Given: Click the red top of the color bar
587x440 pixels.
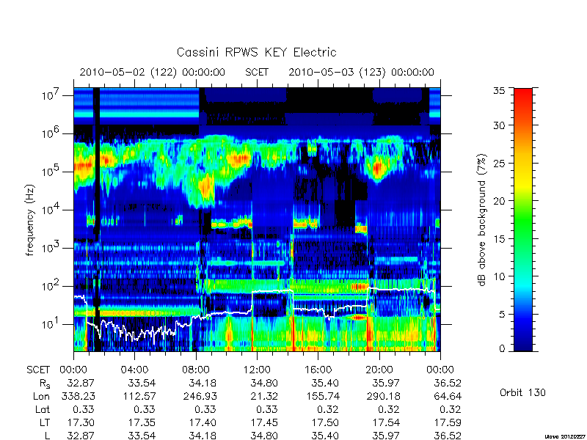Looking at the screenshot, I should pyautogui.click(x=523, y=94).
